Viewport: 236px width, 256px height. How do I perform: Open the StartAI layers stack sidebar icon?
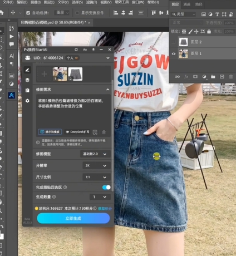pos(27,80)
